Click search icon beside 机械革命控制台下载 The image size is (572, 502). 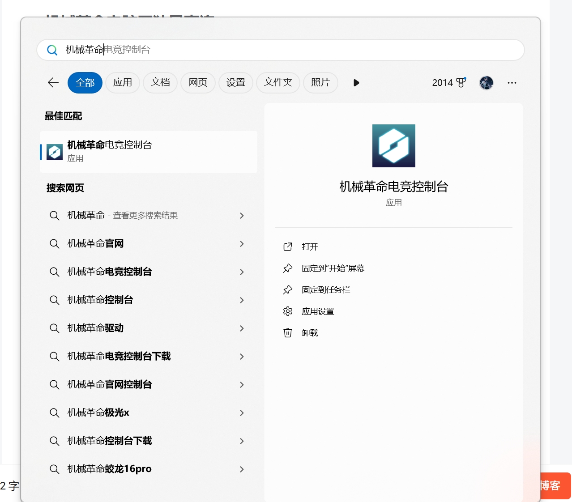(x=55, y=441)
